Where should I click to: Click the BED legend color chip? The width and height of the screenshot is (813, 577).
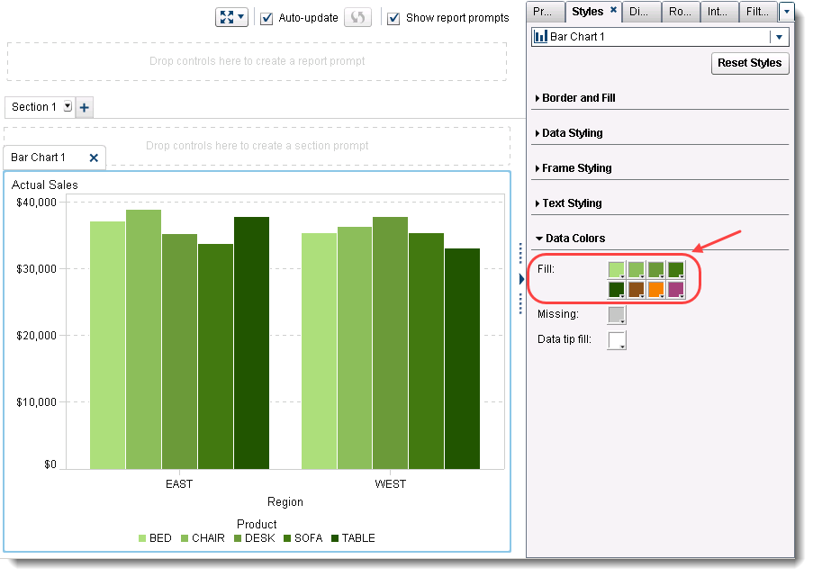142,538
